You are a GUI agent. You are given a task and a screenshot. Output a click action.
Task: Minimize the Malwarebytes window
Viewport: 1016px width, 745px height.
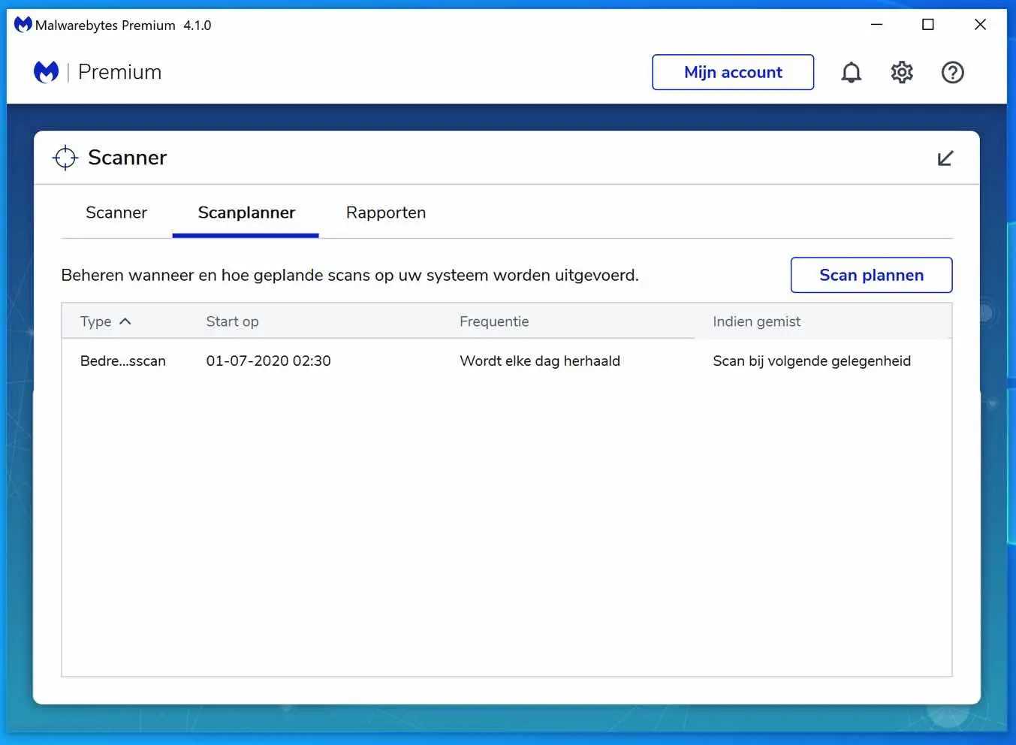click(876, 25)
